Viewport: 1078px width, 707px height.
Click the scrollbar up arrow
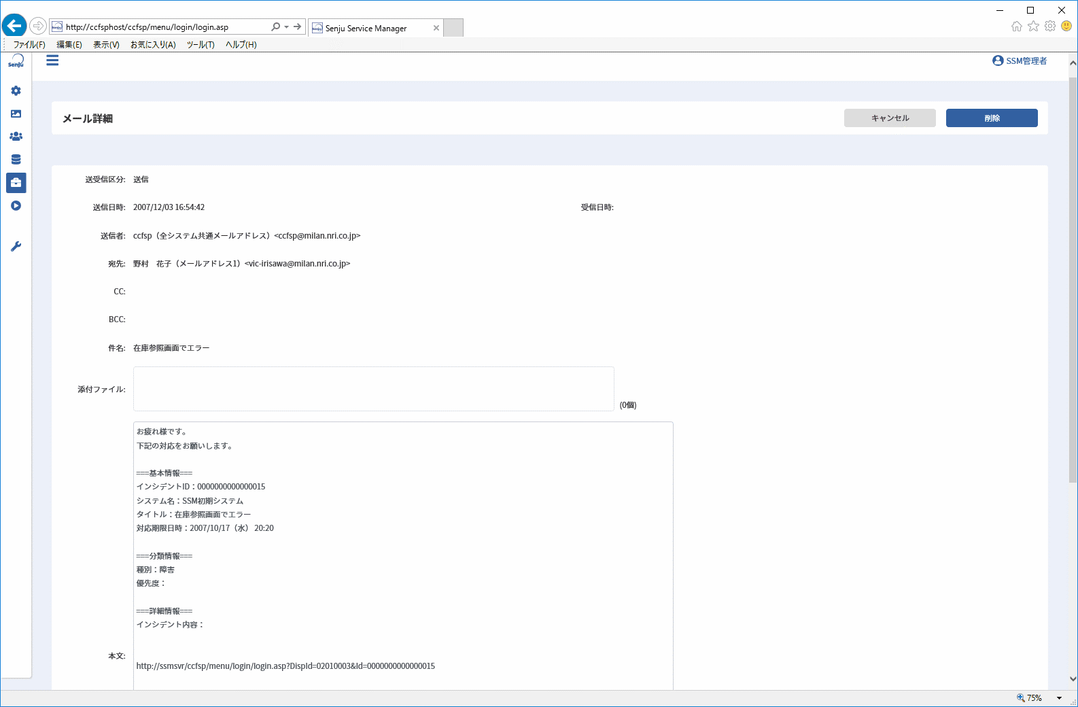pos(1073,63)
